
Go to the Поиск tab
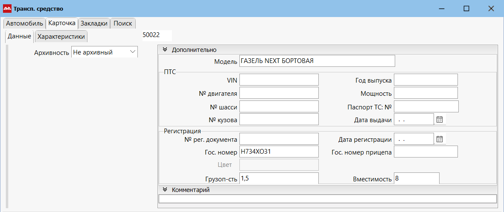coord(123,23)
